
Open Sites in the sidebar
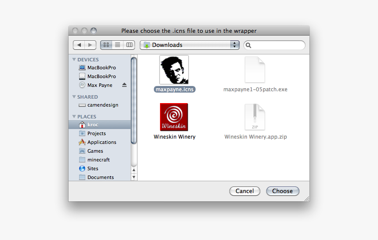click(x=100, y=168)
